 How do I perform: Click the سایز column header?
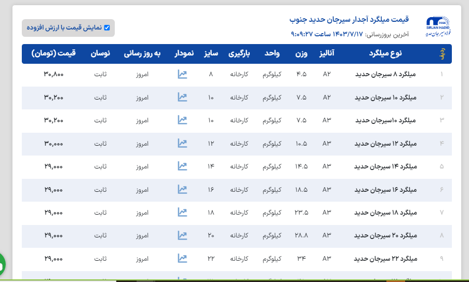210,53
